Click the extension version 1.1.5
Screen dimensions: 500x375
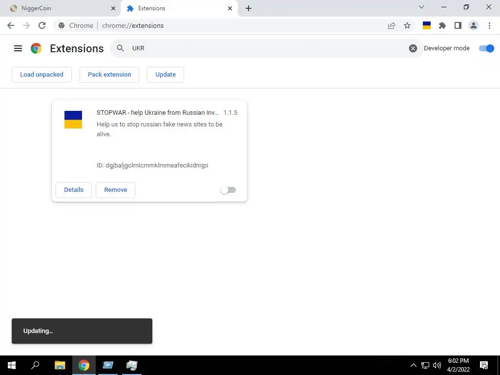230,113
